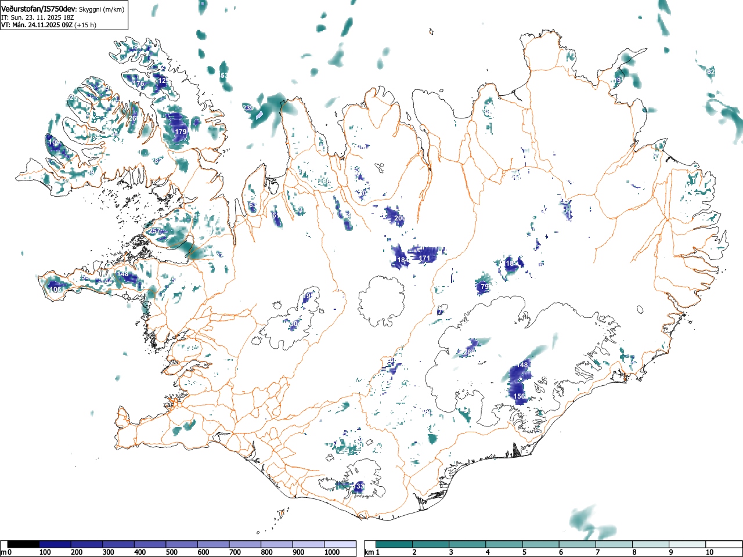Click the black 0–100 m legend segment
The image size is (743, 557).
click(x=23, y=544)
